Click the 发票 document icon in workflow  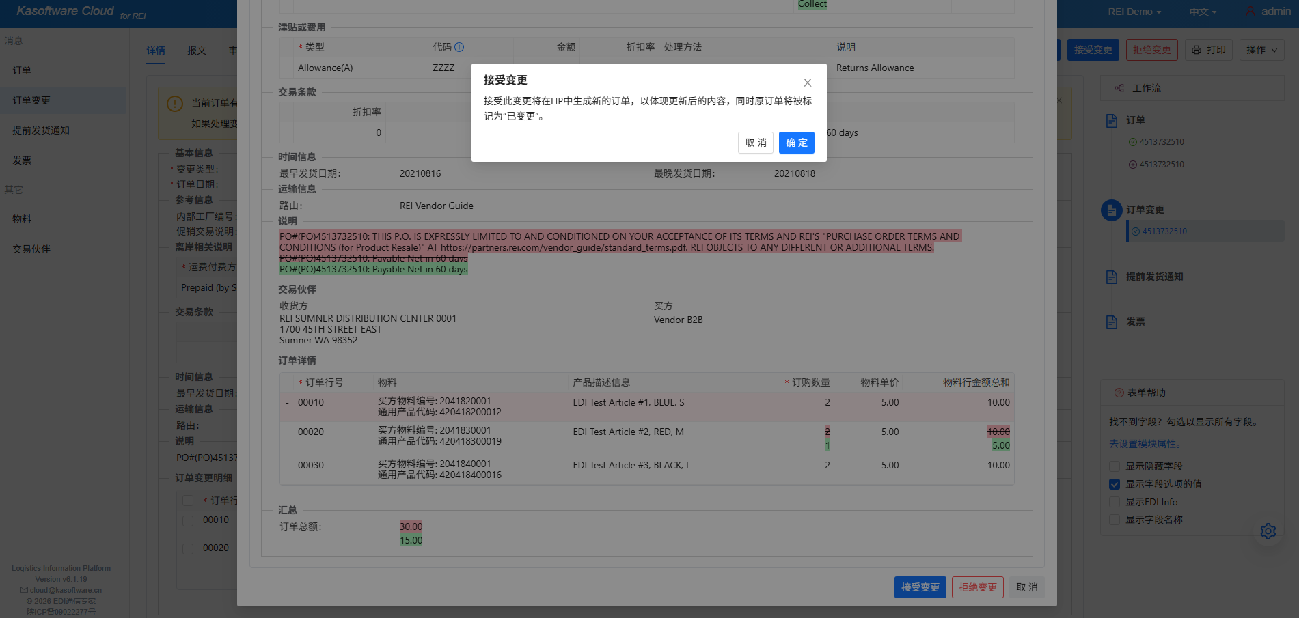pyautogui.click(x=1111, y=322)
